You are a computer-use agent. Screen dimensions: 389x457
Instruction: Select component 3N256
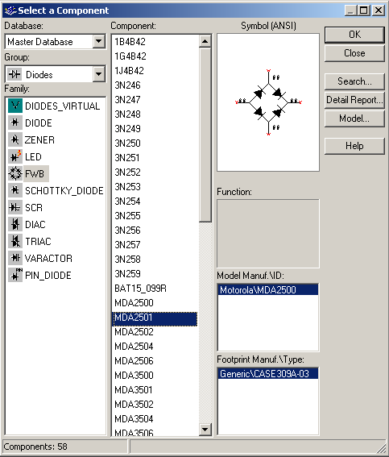[127, 231]
